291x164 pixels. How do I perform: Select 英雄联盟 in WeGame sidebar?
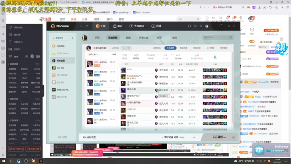click(x=63, y=60)
